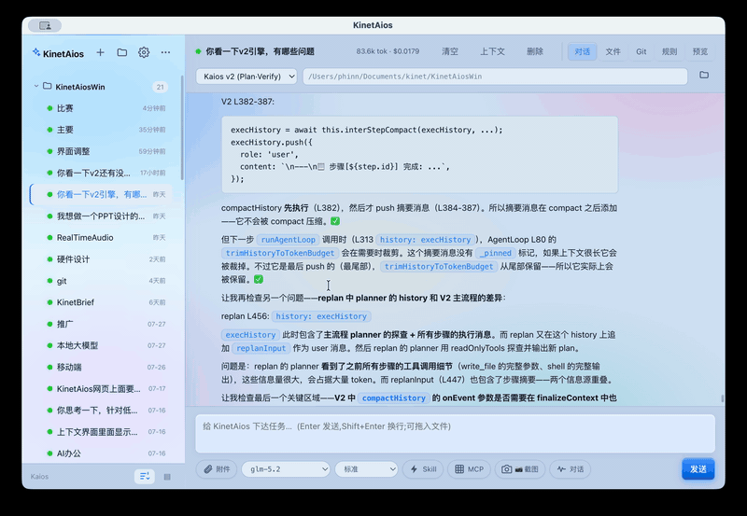Click the _pinned inline code tag
This screenshot has width=747, height=516.
coord(496,253)
